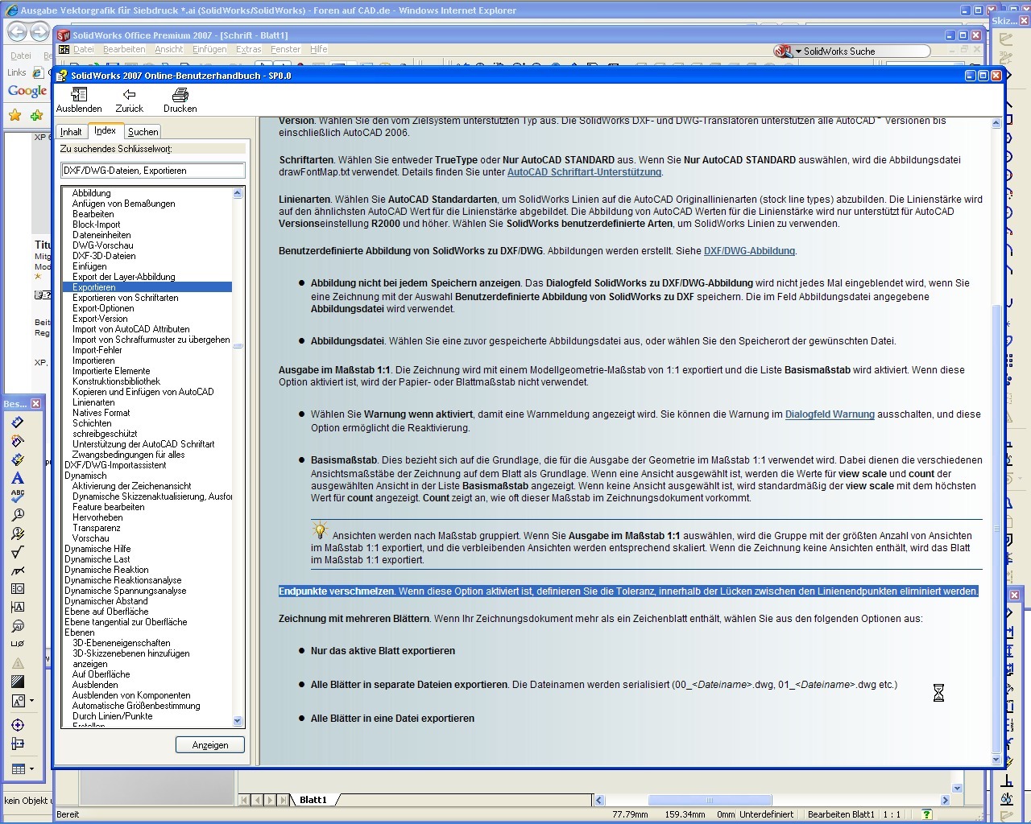Image resolution: width=1031 pixels, height=824 pixels.
Task: Open the Fenster menu in SolidWorks
Action: click(285, 49)
